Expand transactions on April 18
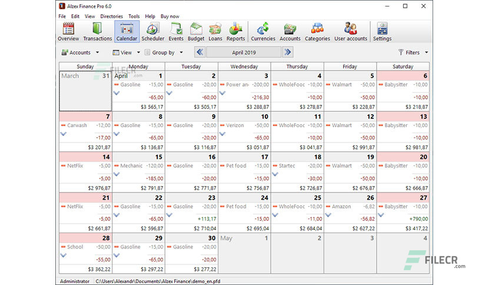 pyautogui.click(x=275, y=174)
